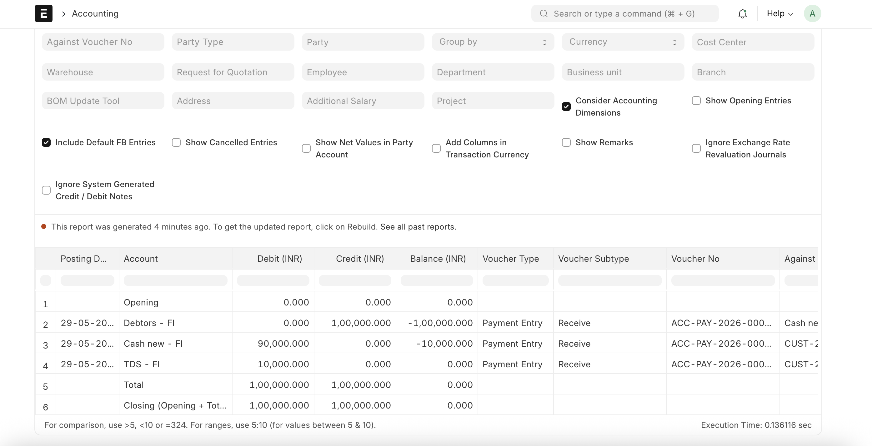Screen dimensions: 872x446
Task: Click the Department filter field
Action: (493, 72)
